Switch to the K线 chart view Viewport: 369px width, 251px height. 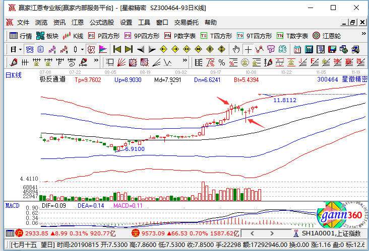(73, 36)
